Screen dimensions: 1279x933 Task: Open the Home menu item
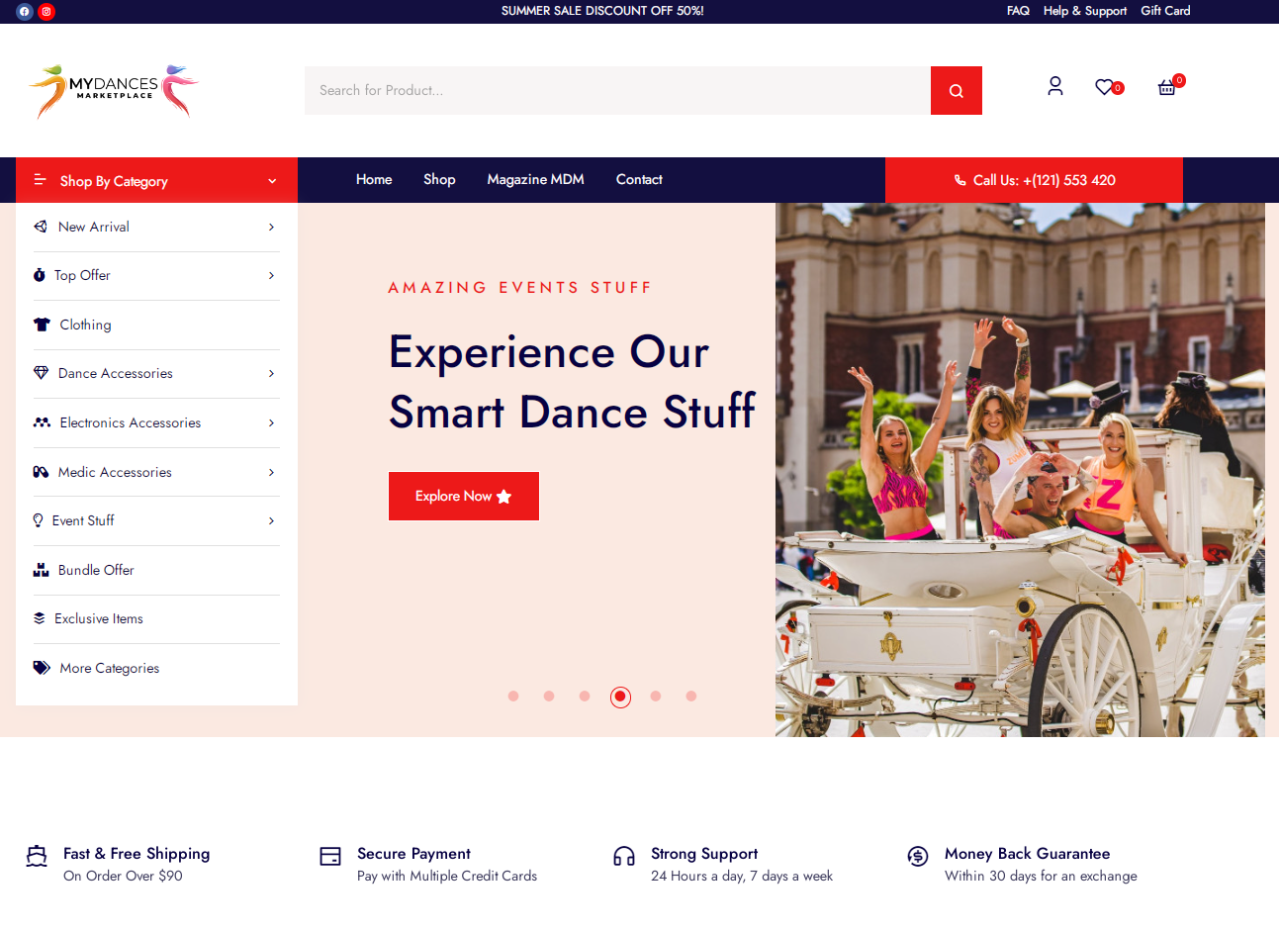[x=374, y=179]
